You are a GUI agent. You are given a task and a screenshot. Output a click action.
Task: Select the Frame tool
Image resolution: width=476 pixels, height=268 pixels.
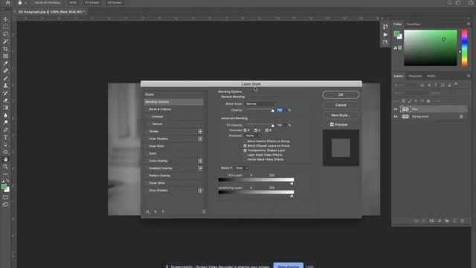point(5,57)
